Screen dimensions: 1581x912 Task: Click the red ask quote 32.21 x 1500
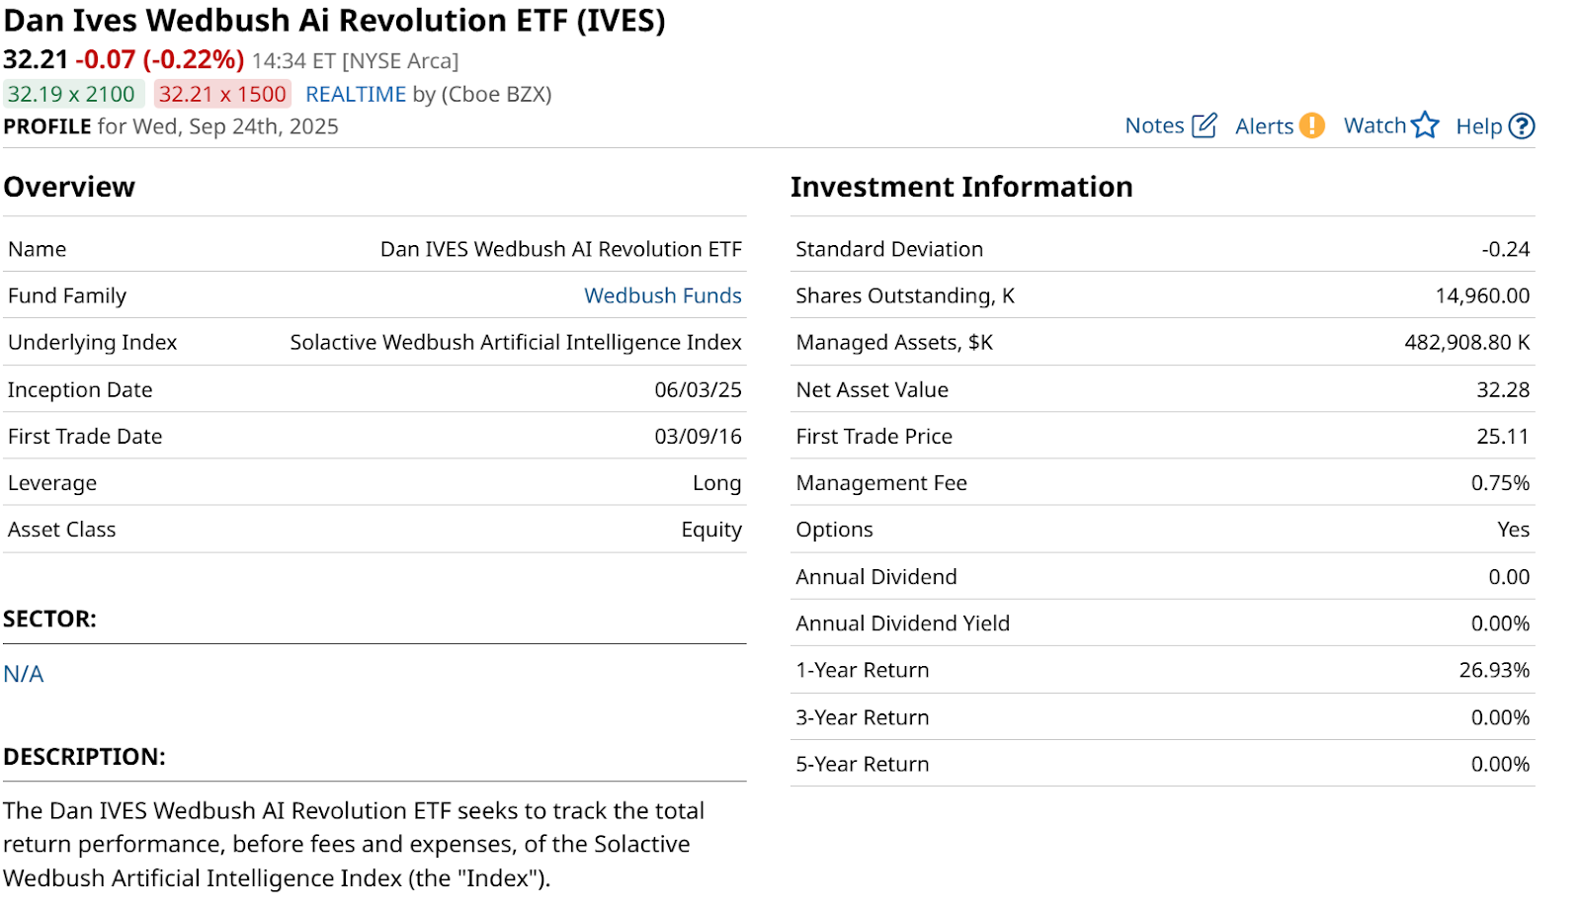222,94
